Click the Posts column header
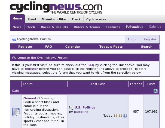This screenshot has height=128, width=165. pyautogui.click(x=151, y=84)
